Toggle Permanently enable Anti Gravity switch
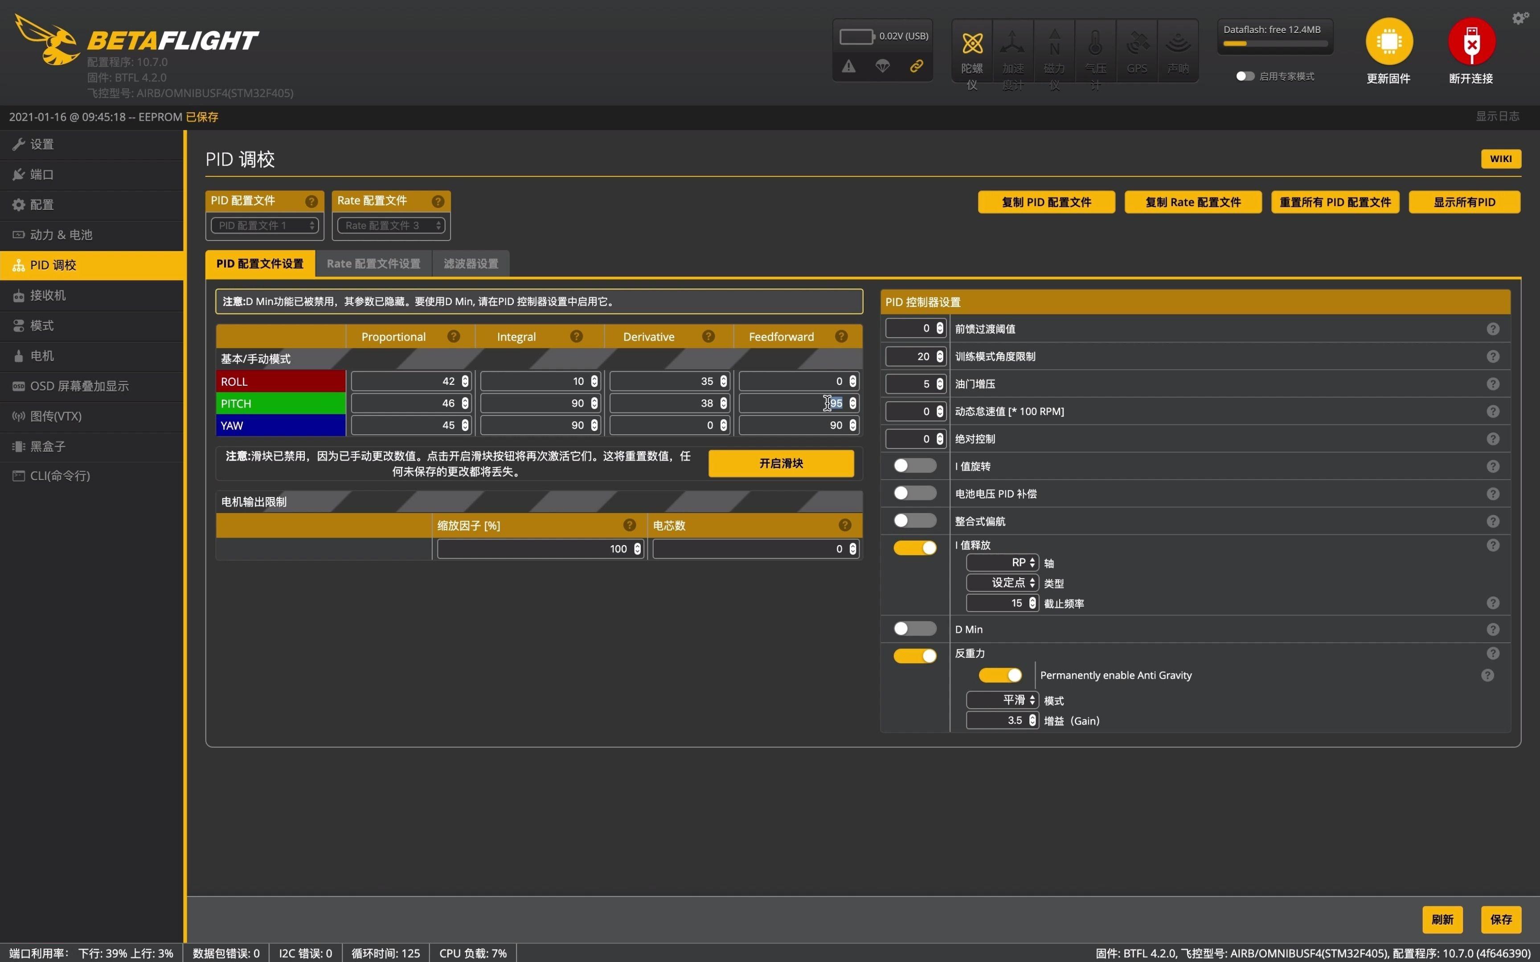The width and height of the screenshot is (1540, 962). pos(1000,675)
